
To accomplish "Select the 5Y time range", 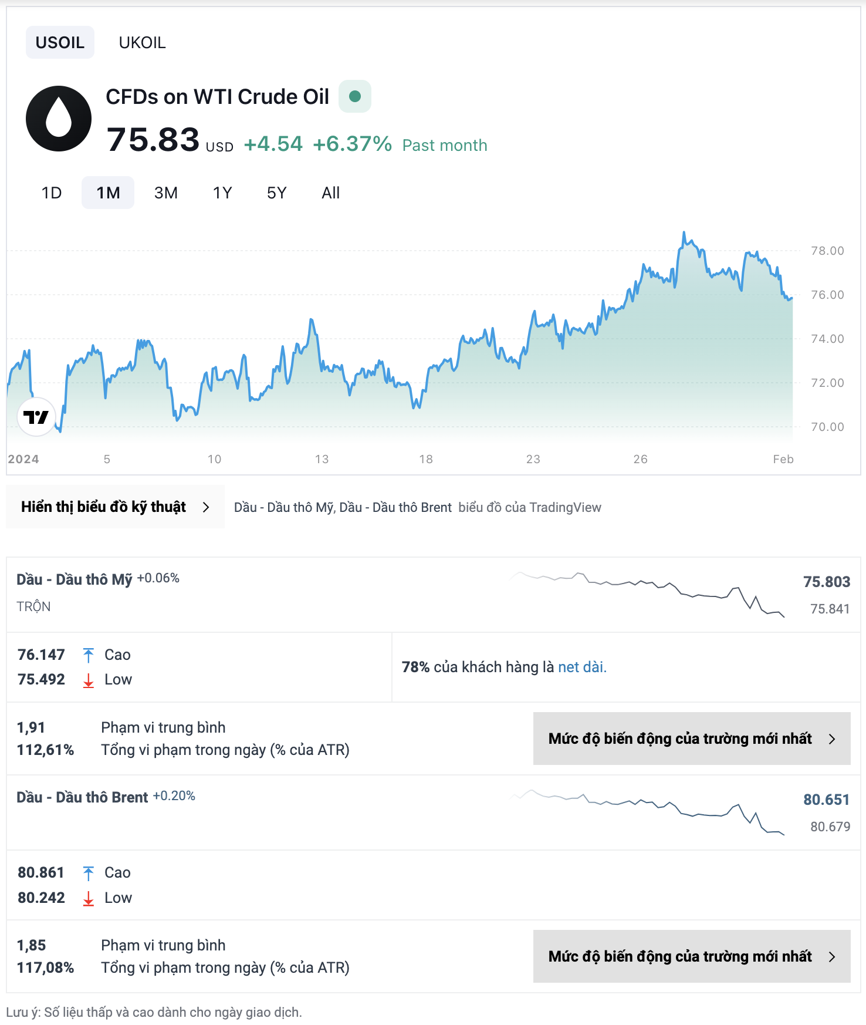I will [x=276, y=193].
